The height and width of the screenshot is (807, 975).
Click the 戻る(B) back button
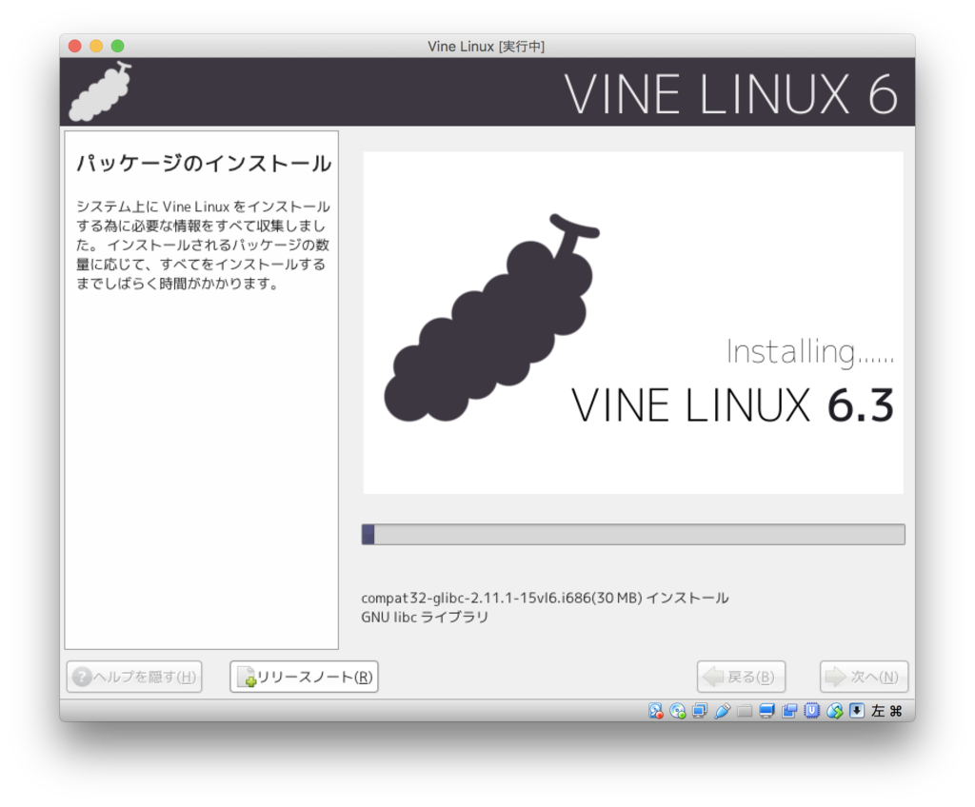point(741,677)
